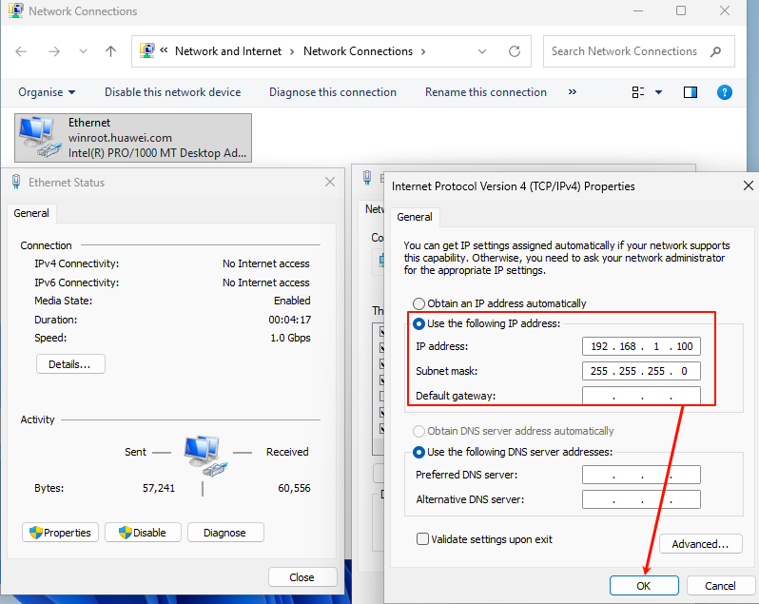Screen dimensions: 759x604
Task: Click Close in Ethernet Status
Action: tap(302, 577)
